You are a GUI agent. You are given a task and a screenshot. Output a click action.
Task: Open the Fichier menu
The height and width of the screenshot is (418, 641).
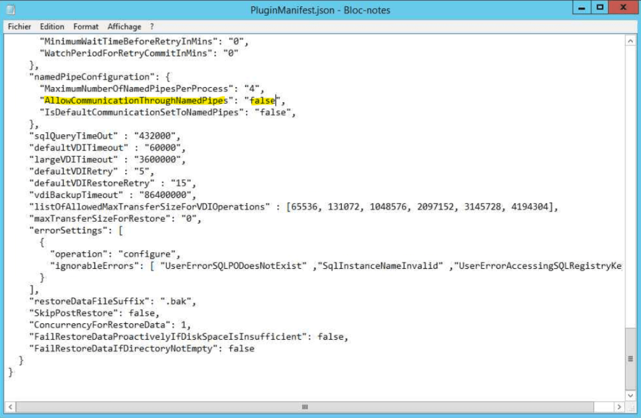tap(19, 27)
